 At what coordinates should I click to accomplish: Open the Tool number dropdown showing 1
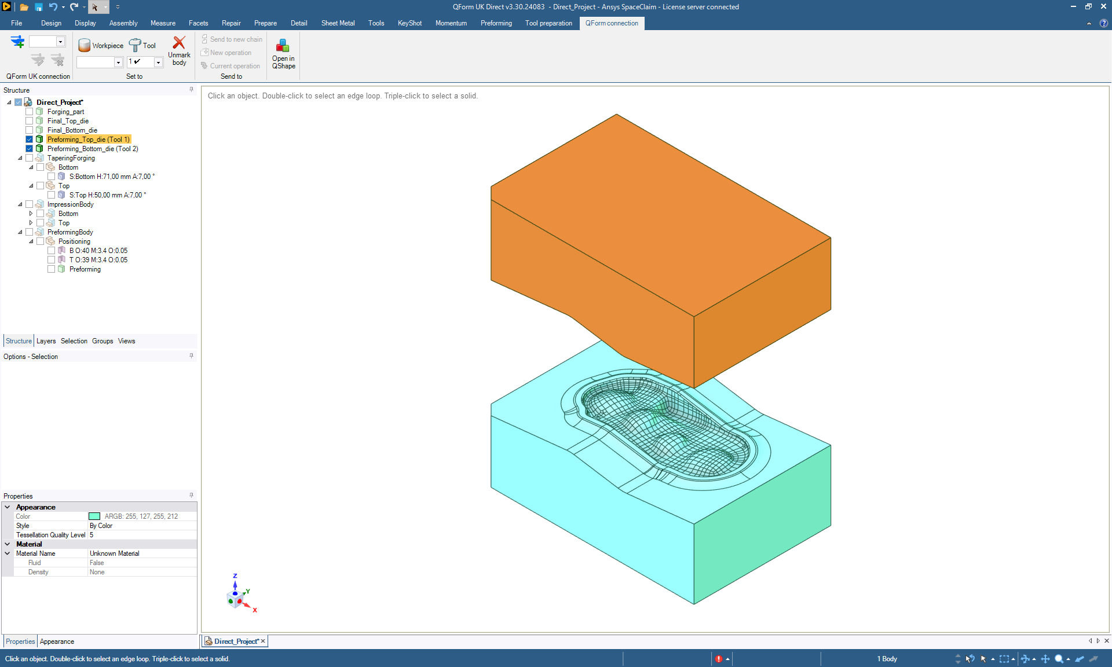click(158, 62)
